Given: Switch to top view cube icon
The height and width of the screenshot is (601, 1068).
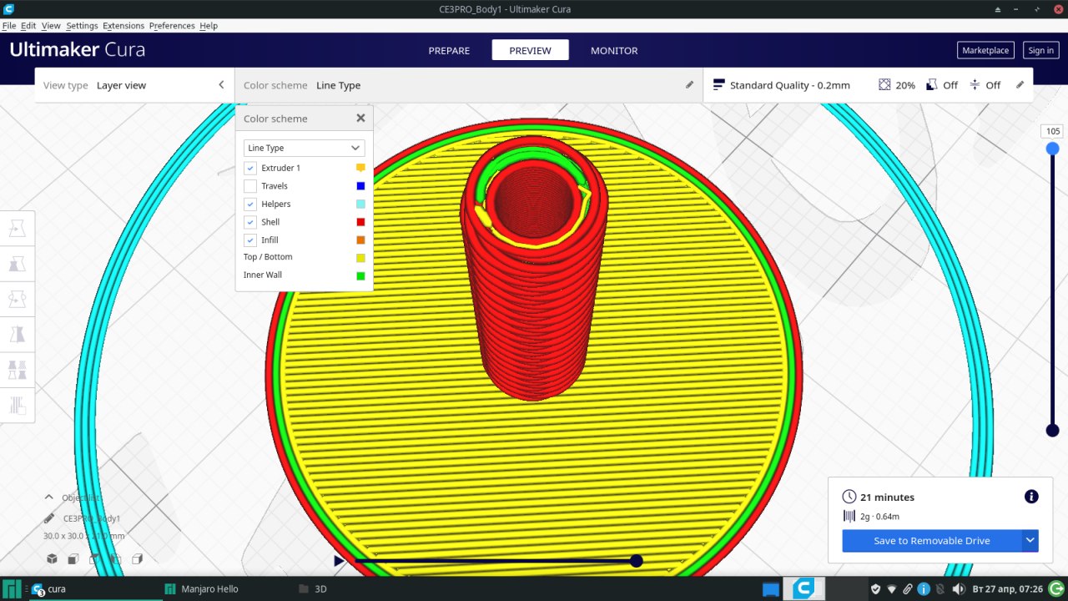Looking at the screenshot, I should click(x=95, y=558).
